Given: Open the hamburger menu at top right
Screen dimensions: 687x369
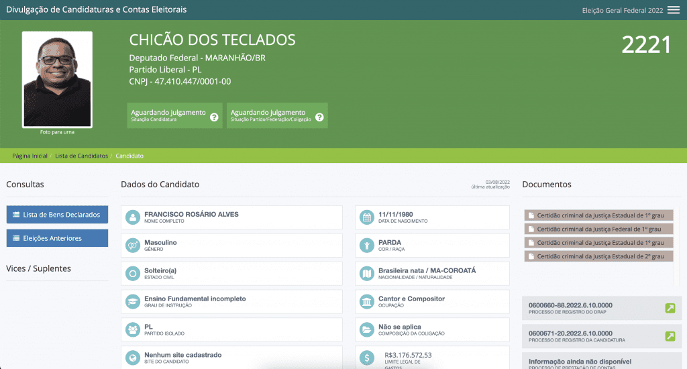Looking at the screenshot, I should click(673, 10).
